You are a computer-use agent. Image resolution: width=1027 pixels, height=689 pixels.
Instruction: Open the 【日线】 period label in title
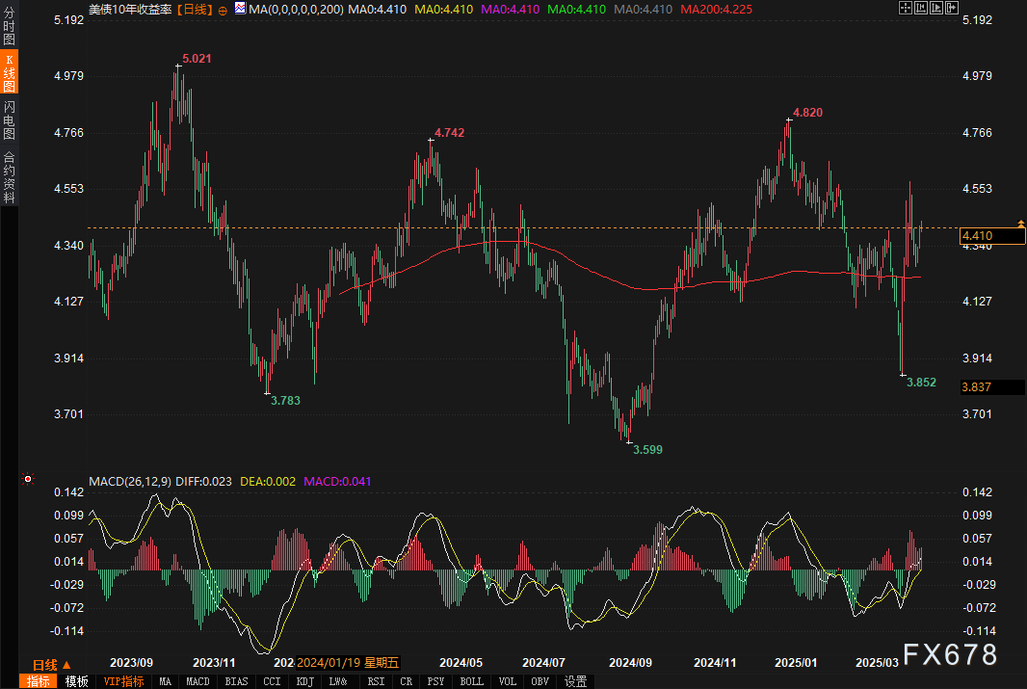point(197,9)
